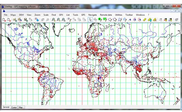The image size is (182, 112).
Task: Open the File menu
Action: coord(5,15)
